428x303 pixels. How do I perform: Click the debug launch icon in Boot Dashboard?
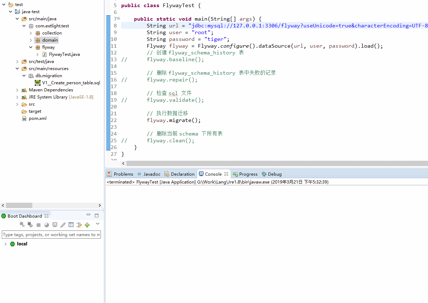(x=30, y=225)
